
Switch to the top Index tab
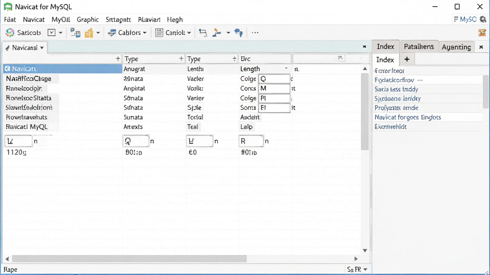[x=385, y=46]
